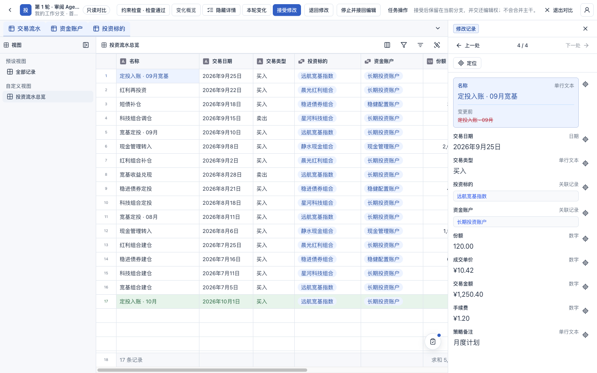This screenshot has height=373, width=597.
Task: Click the 定位 button in the panel
Action: coord(467,63)
